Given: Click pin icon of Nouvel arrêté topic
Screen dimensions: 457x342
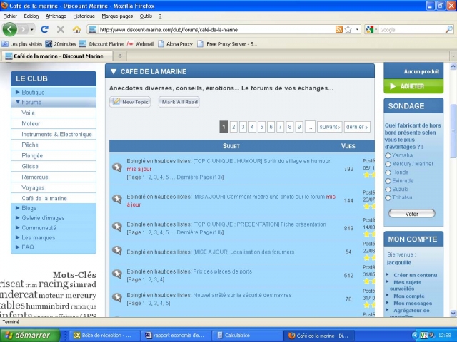Looking at the screenshot, I should (x=117, y=298).
